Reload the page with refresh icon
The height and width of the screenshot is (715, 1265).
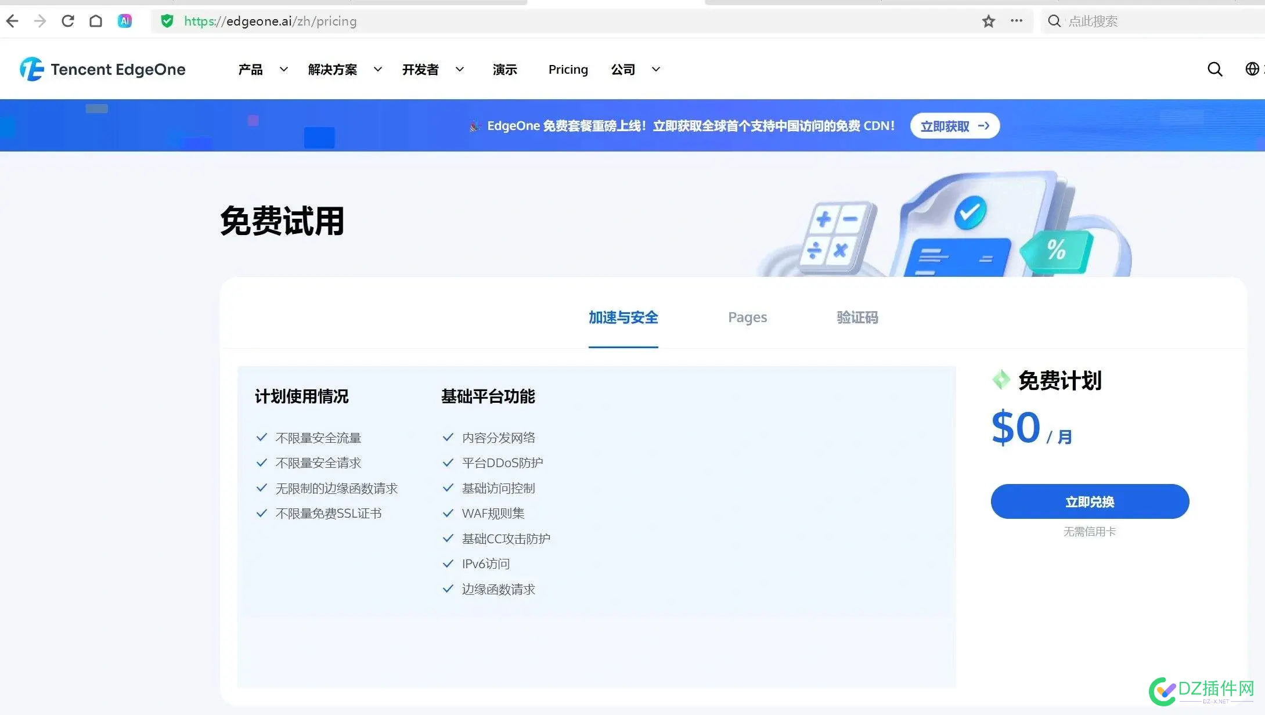click(x=67, y=21)
